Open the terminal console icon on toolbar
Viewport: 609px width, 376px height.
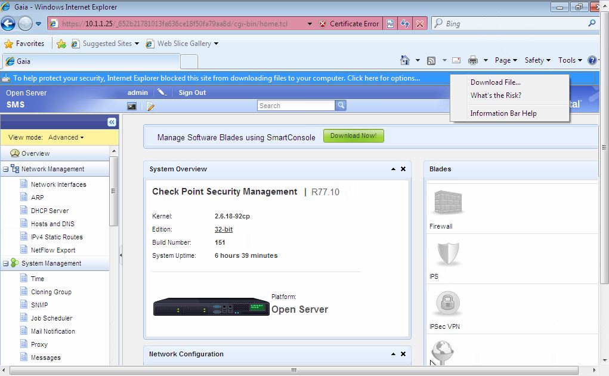[x=131, y=106]
